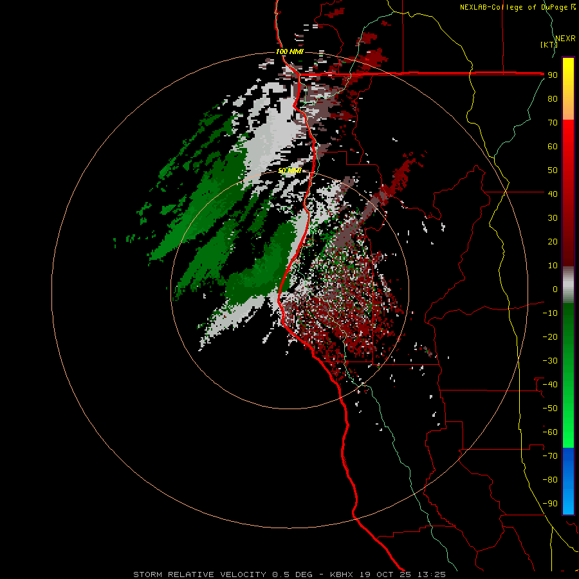Click the 30 value on the velocity scale

(553, 218)
